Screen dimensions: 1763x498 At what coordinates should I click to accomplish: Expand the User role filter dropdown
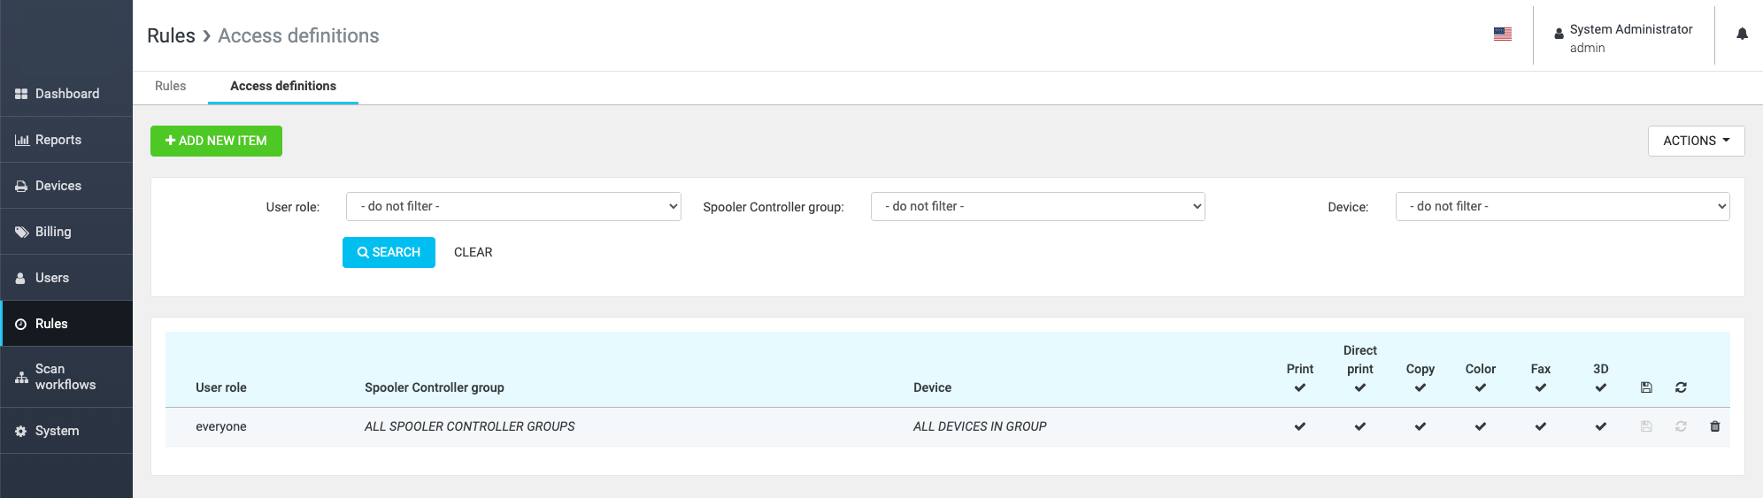pos(513,206)
